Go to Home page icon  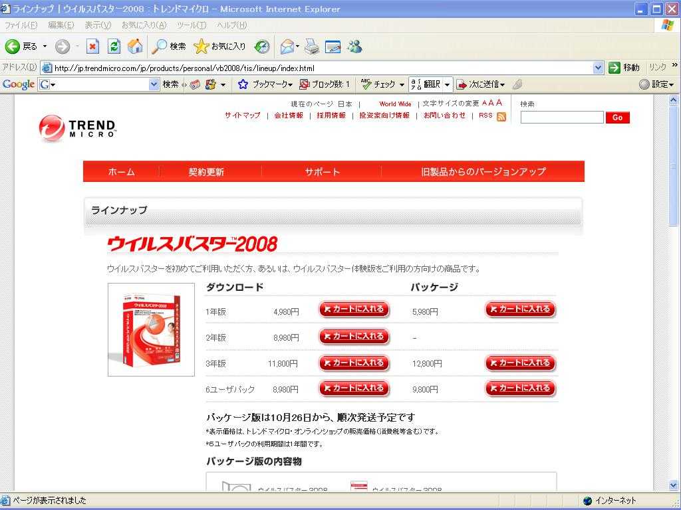tap(135, 46)
